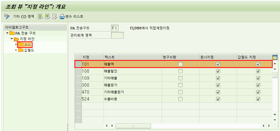
Task: Click the 값필드 지정 column header
Action: point(255,57)
